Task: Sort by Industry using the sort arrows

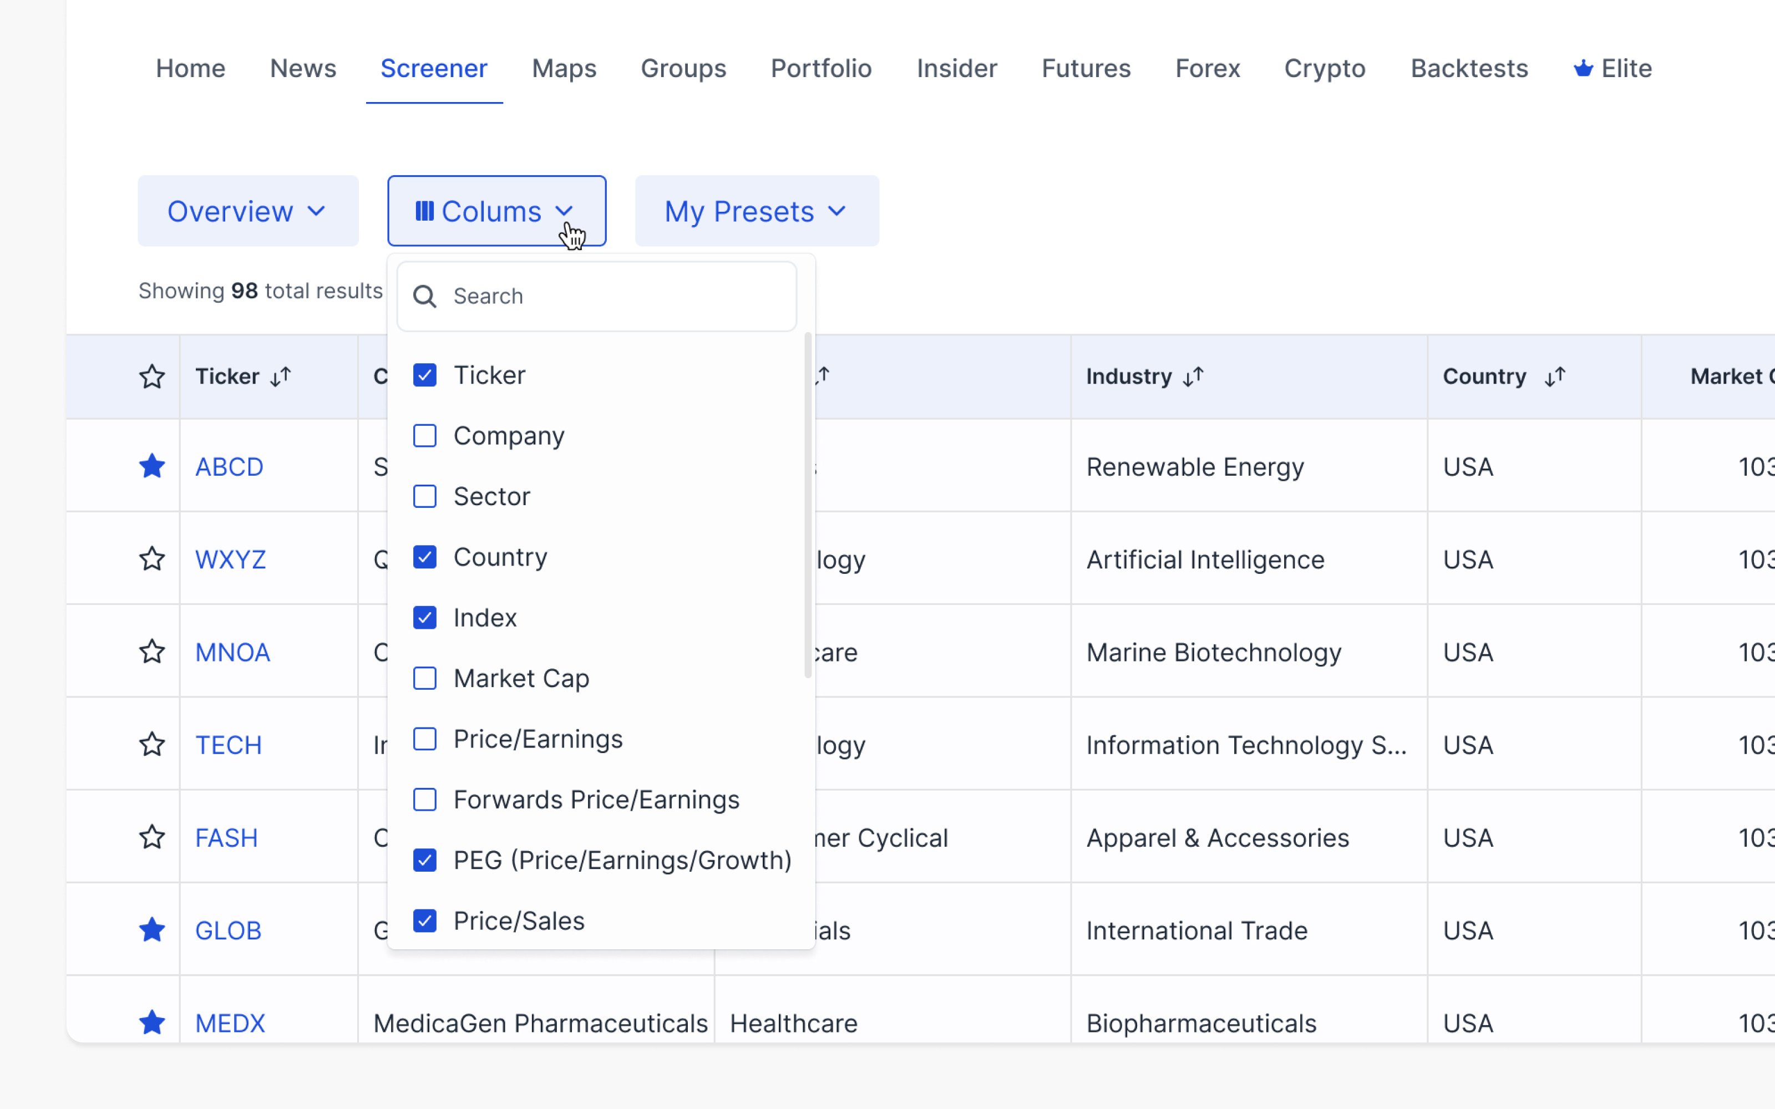Action: point(1193,377)
